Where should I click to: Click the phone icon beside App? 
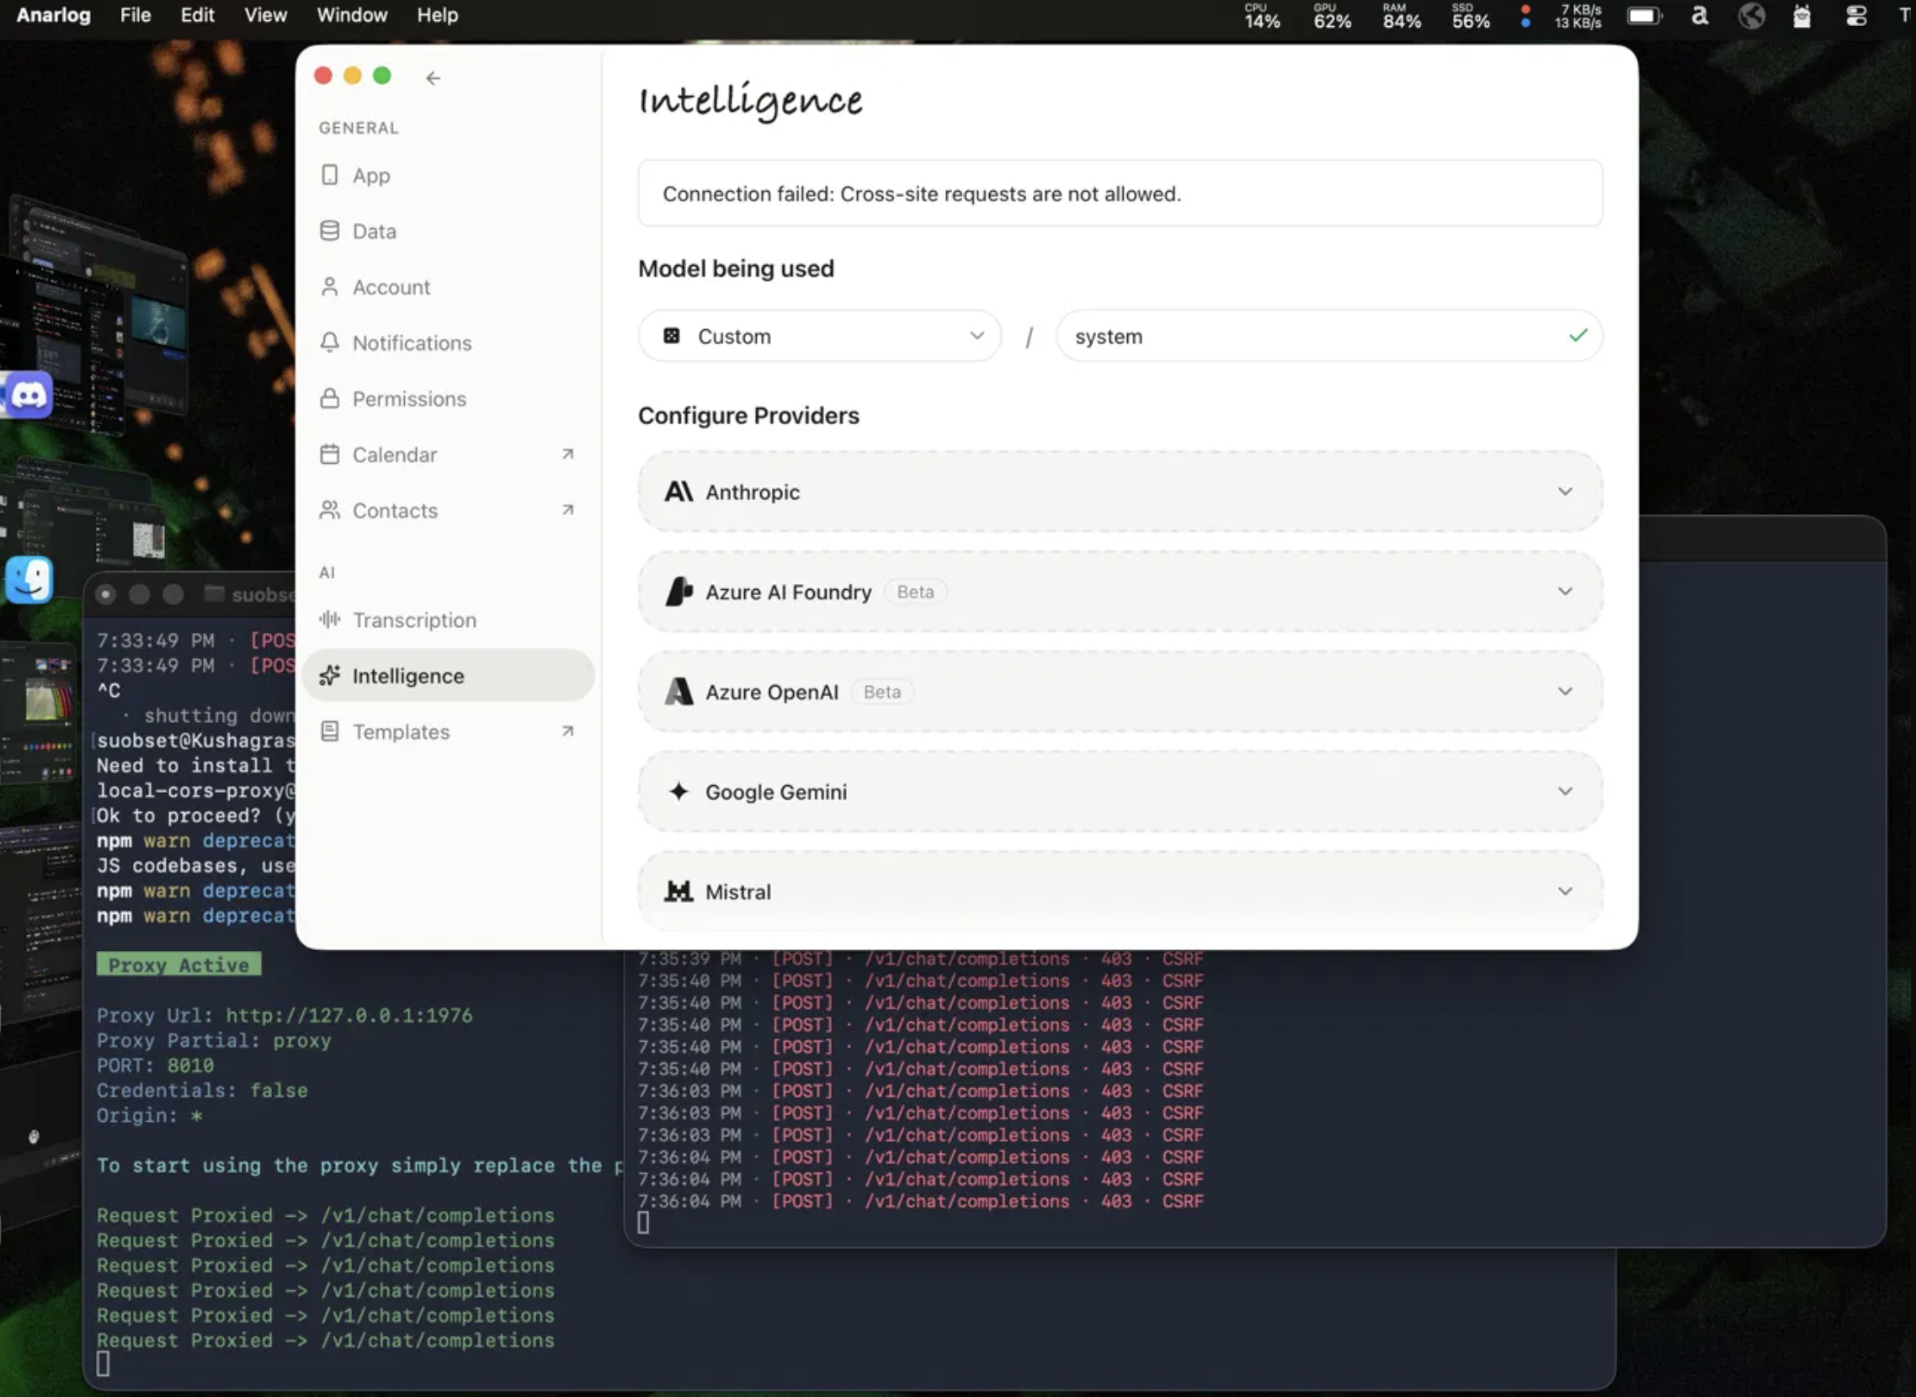pyautogui.click(x=330, y=175)
